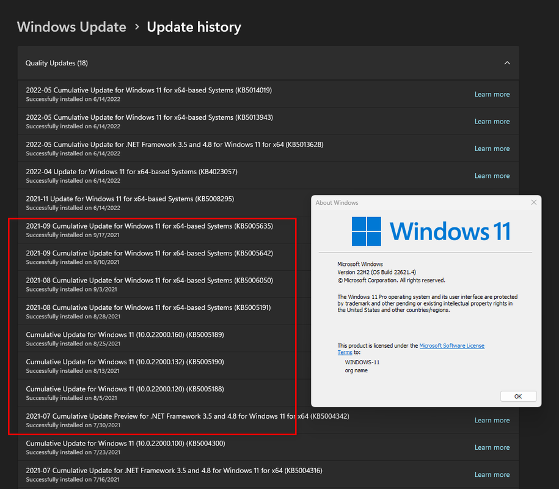Click the Windows 11 logo icon
This screenshot has height=489, width=559.
366,231
